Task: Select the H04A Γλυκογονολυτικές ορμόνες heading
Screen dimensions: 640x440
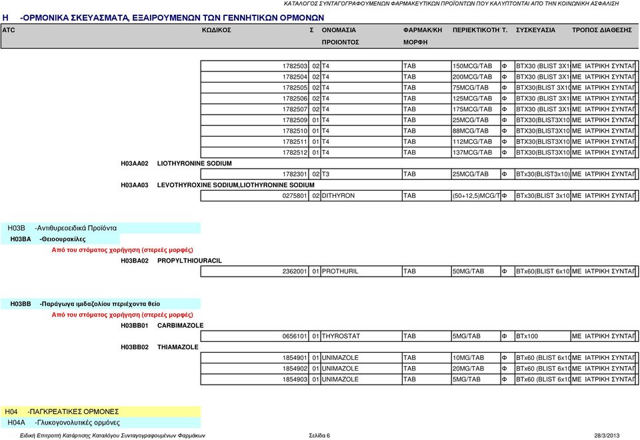Action: point(101,423)
